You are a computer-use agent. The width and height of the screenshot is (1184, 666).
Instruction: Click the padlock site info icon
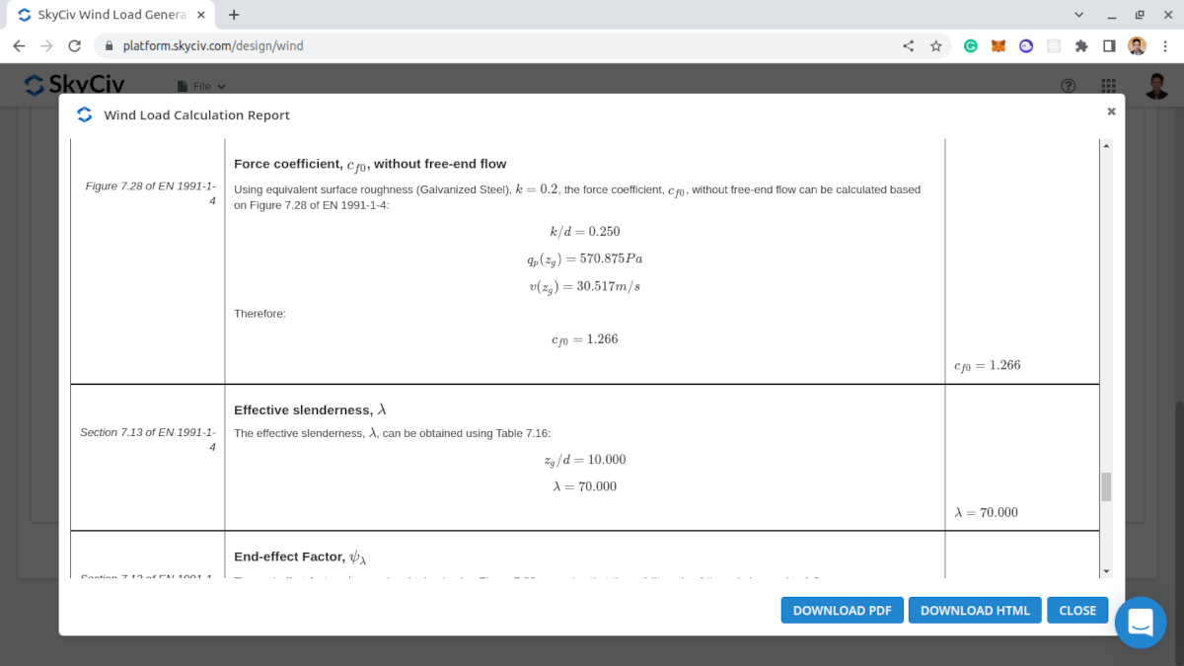(110, 45)
